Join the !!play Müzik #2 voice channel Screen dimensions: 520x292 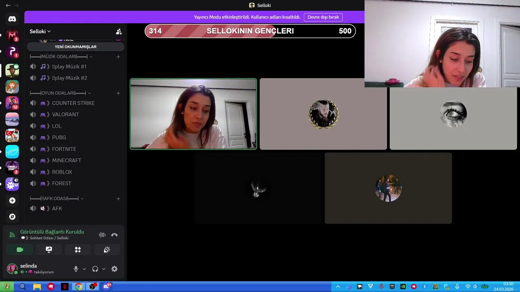click(76, 78)
